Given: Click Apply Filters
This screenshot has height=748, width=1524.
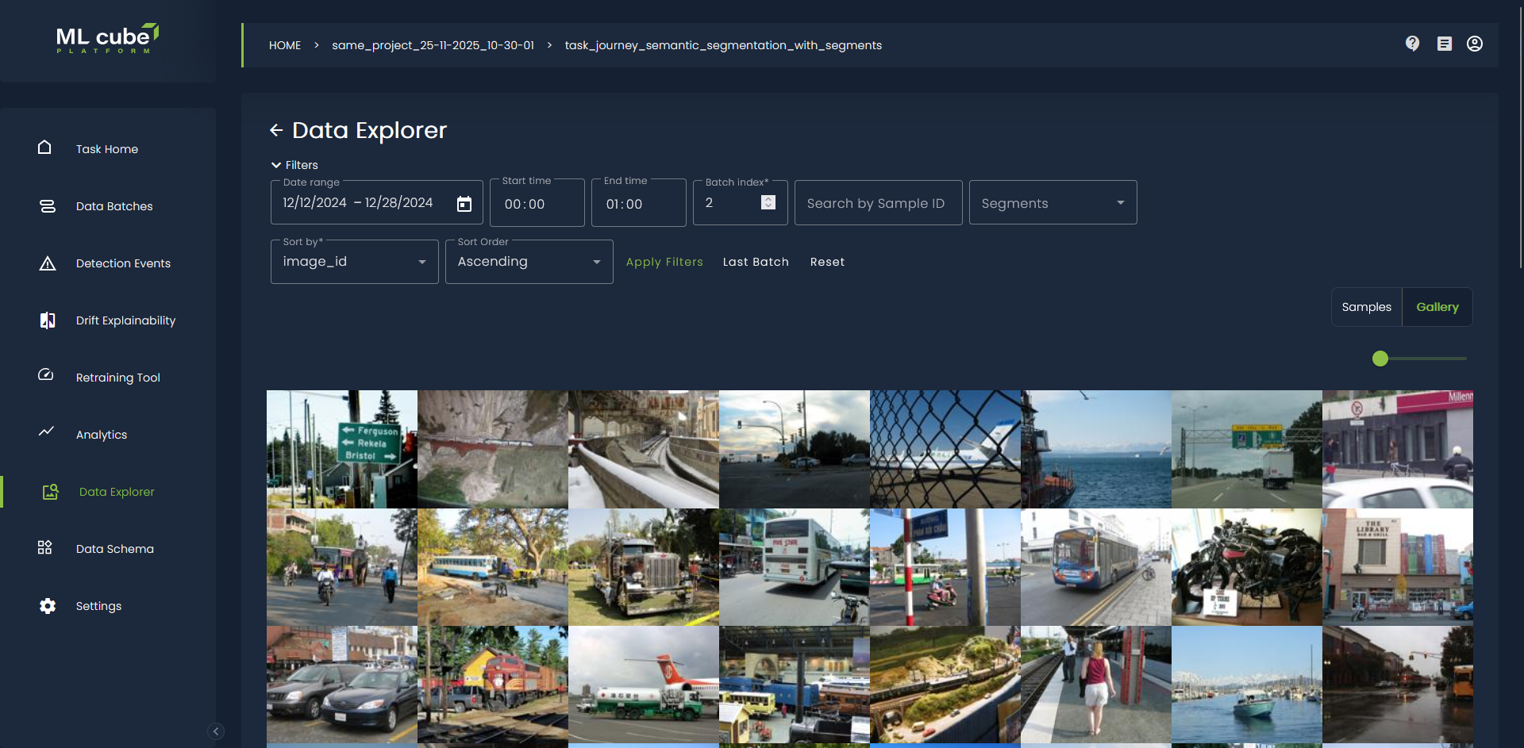Looking at the screenshot, I should tap(664, 262).
